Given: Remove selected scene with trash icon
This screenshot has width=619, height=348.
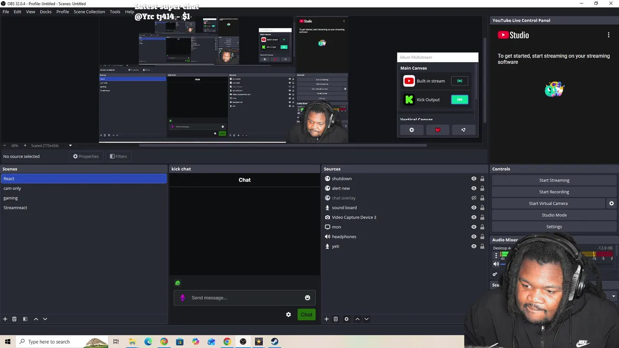Looking at the screenshot, I should point(15,319).
